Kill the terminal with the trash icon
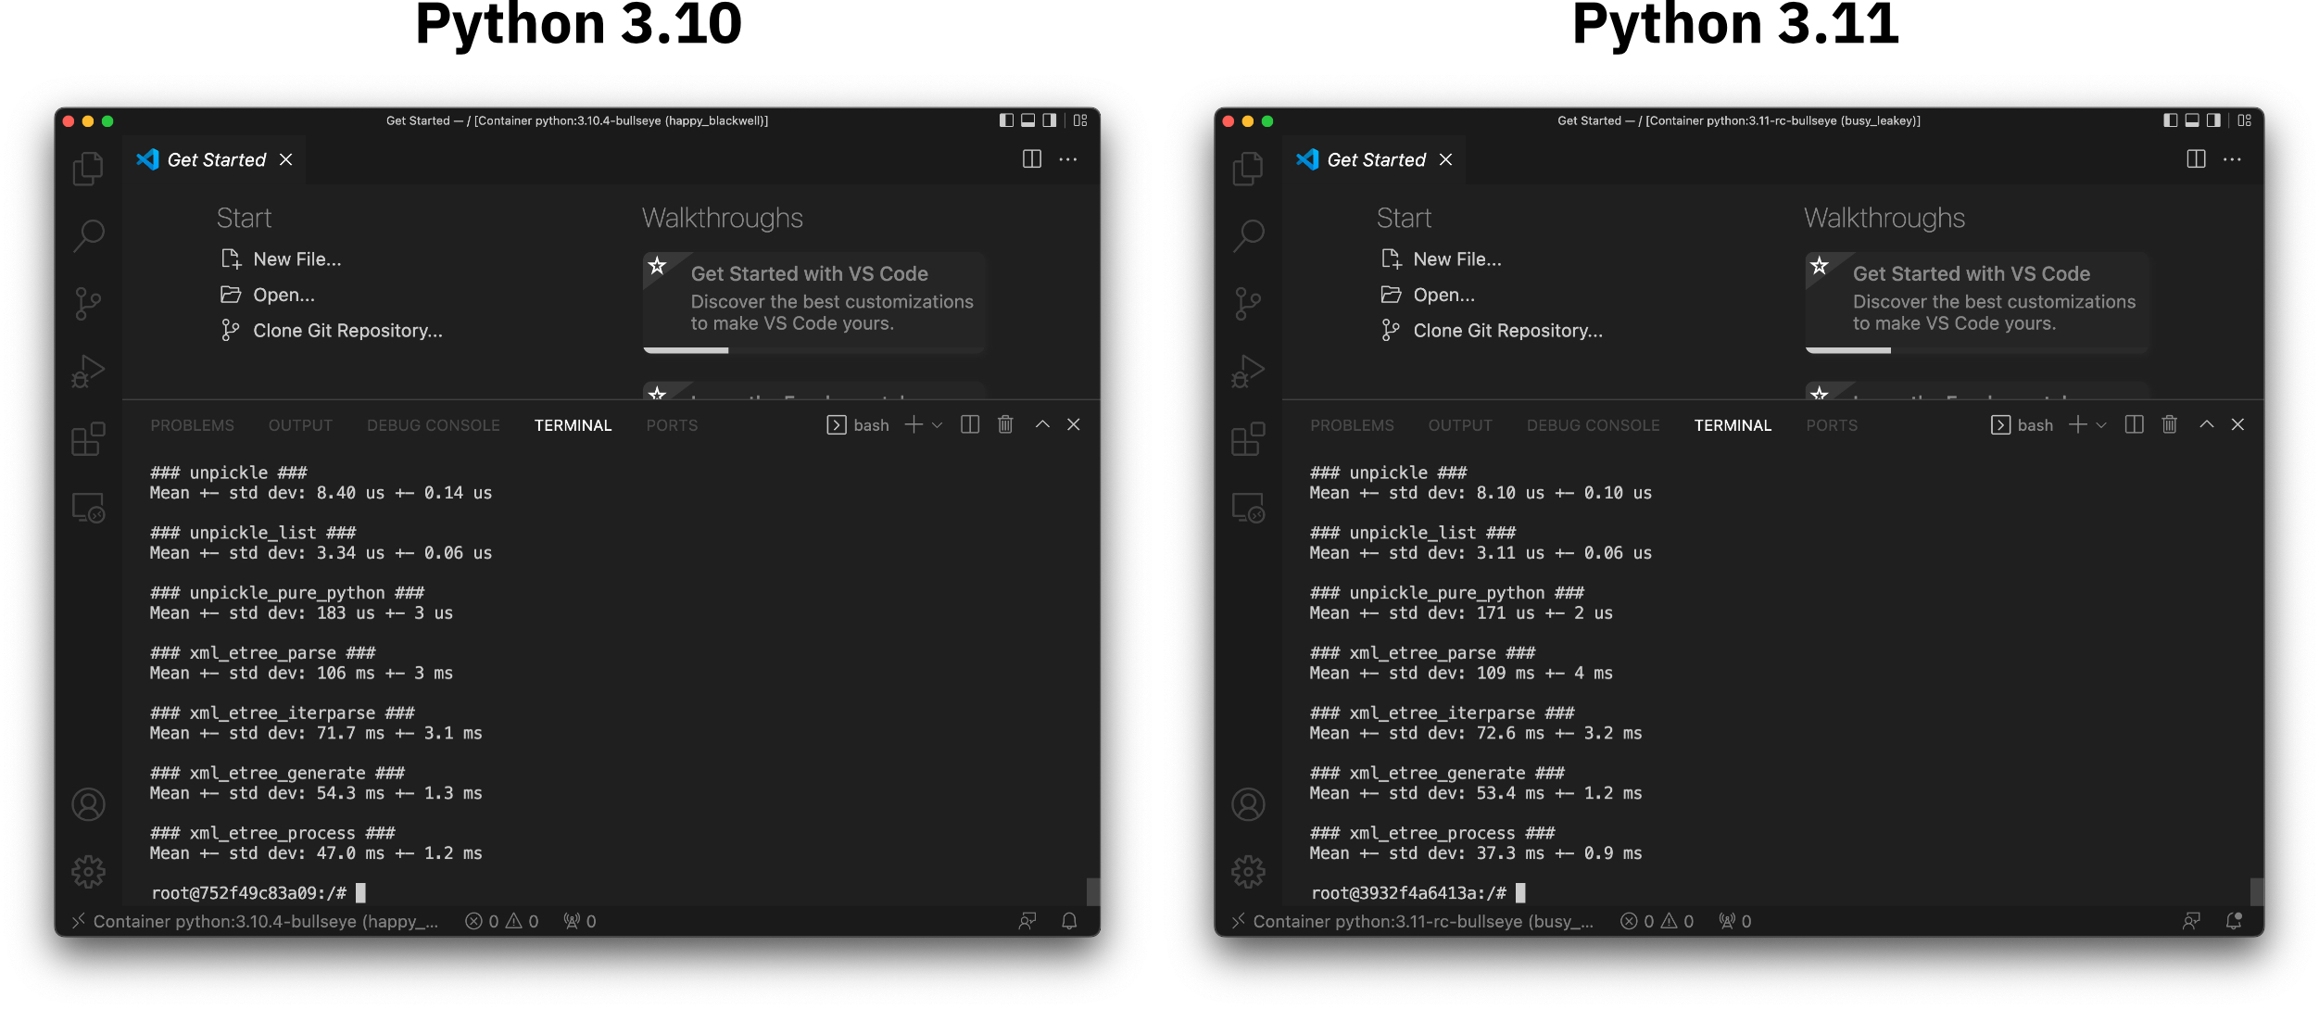Viewport: 2319px width, 1009px height. click(x=1006, y=424)
